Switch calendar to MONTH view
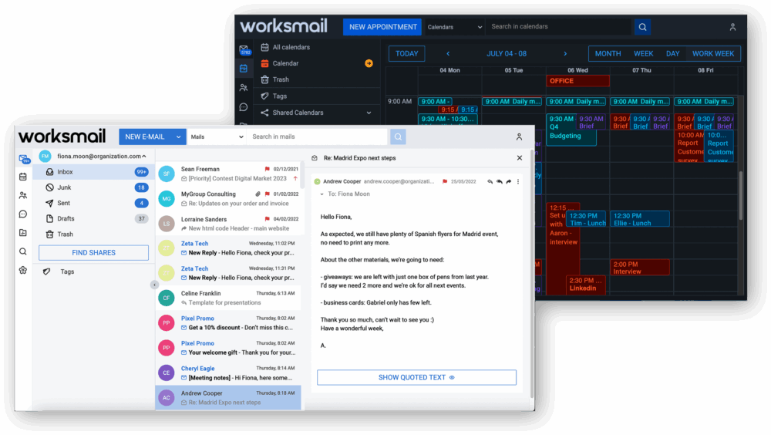The height and width of the screenshot is (435, 771). pos(608,54)
